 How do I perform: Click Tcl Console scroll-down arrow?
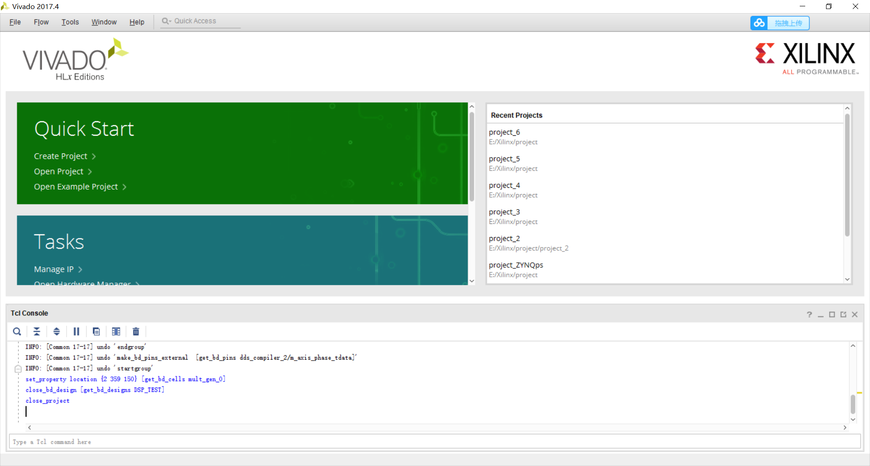[x=853, y=420]
